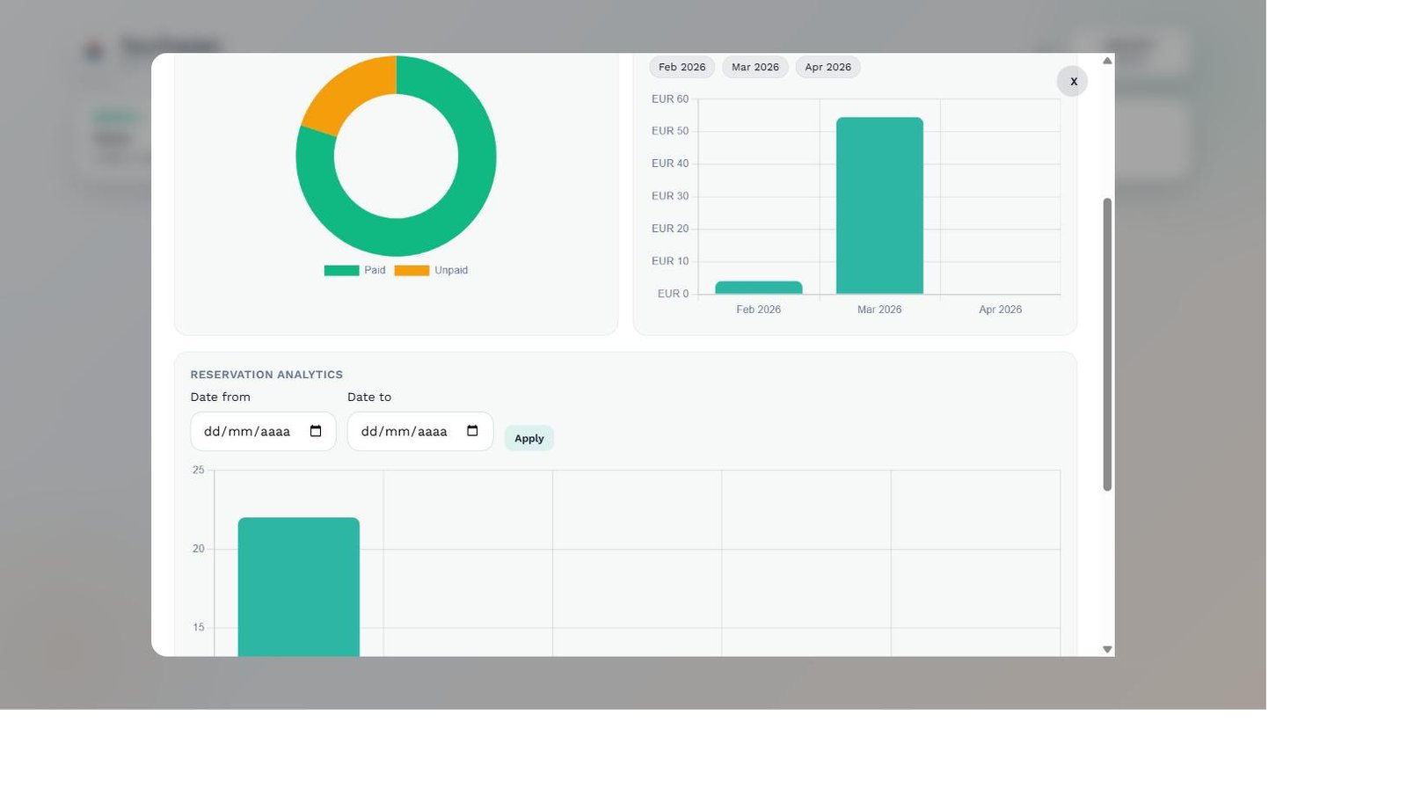Click the modal vertical scrollbar thumb
Image resolution: width=1407 pixels, height=788 pixels.
coord(1107,344)
